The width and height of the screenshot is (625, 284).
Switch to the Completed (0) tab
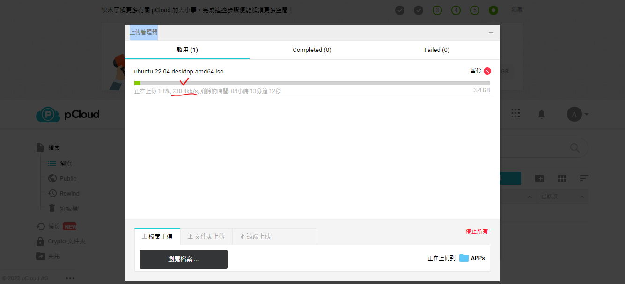[312, 50]
